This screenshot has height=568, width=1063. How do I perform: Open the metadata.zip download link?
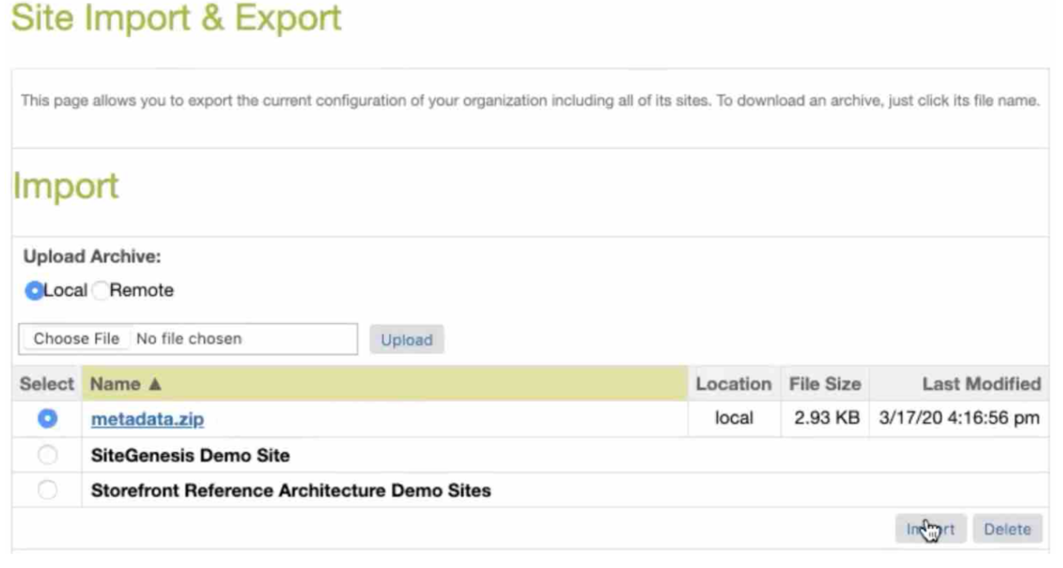(x=148, y=419)
